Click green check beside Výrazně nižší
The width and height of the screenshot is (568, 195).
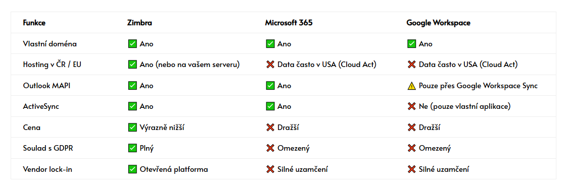132,127
